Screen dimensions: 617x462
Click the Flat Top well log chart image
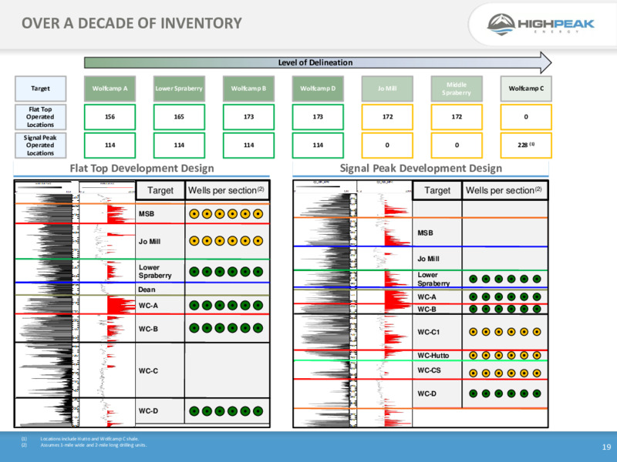click(75, 304)
